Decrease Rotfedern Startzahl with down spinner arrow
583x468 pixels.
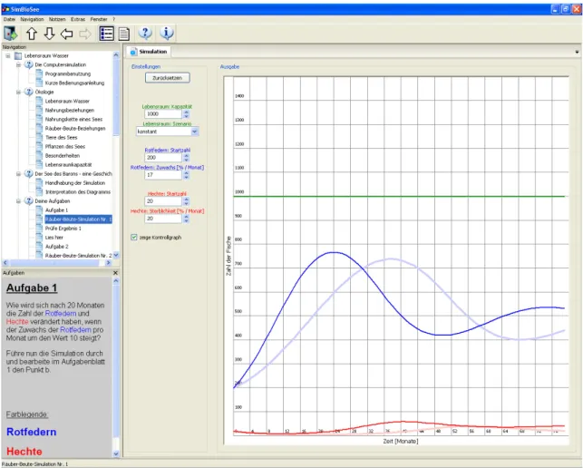pyautogui.click(x=186, y=160)
